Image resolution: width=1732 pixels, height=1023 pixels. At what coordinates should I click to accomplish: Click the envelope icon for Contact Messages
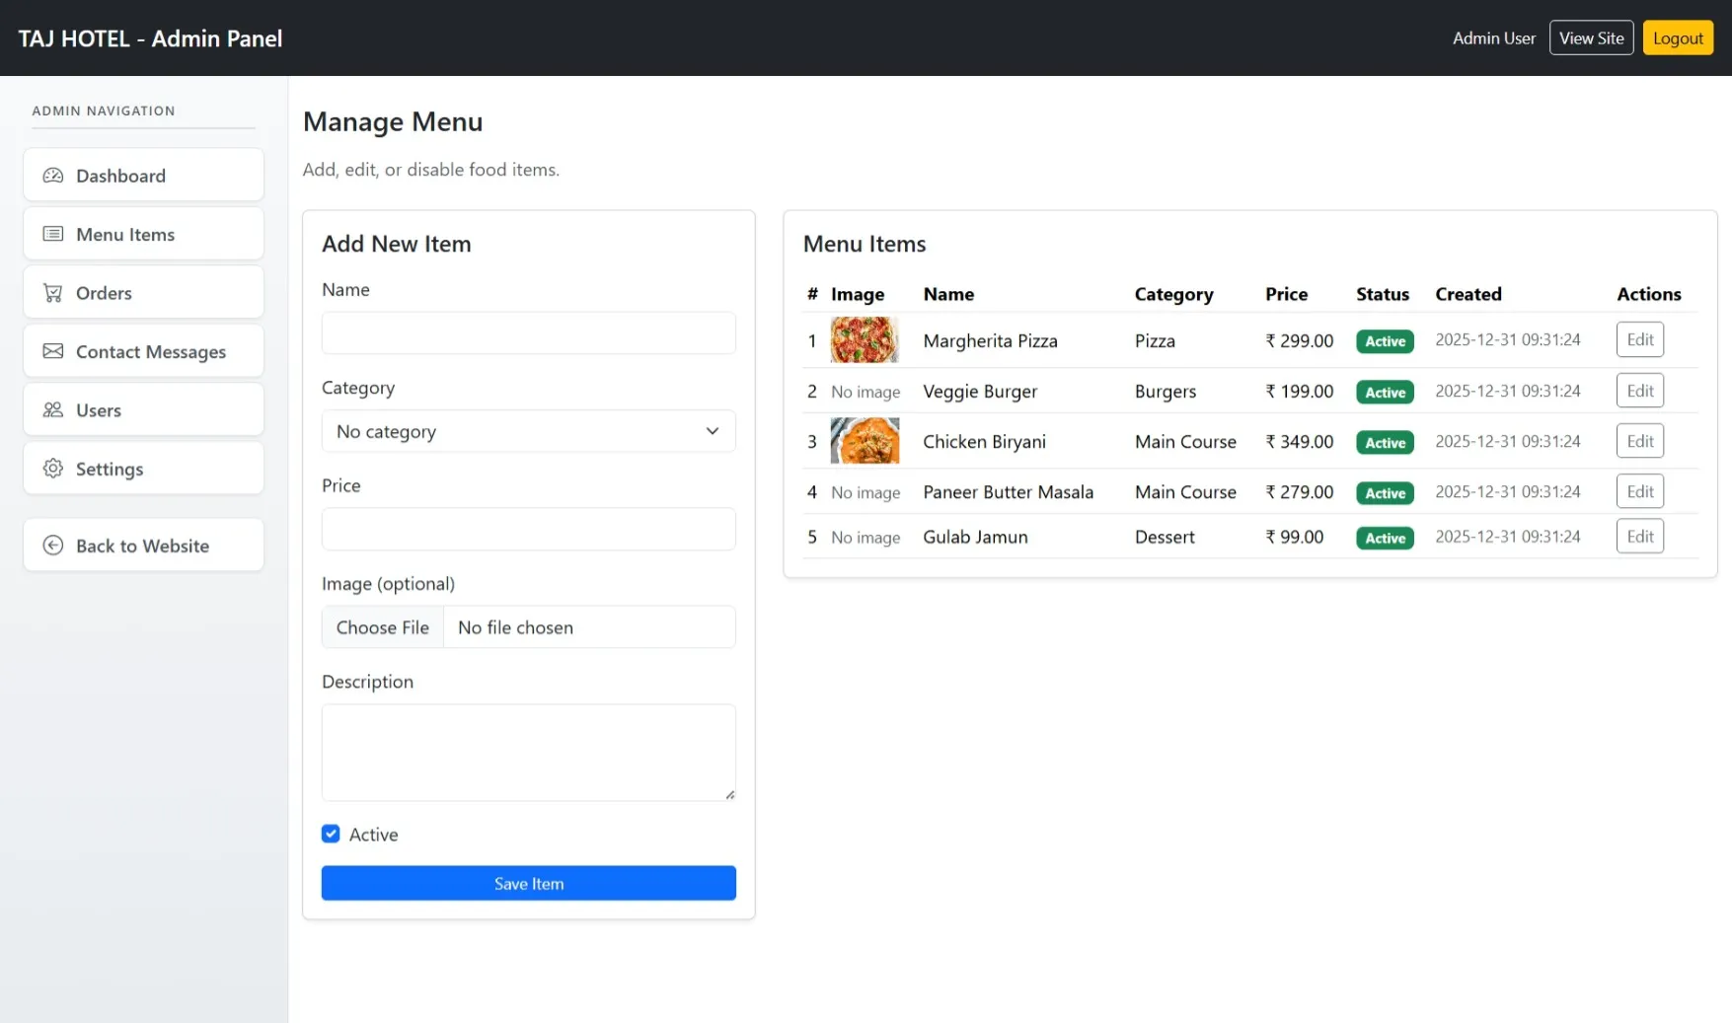coord(53,351)
